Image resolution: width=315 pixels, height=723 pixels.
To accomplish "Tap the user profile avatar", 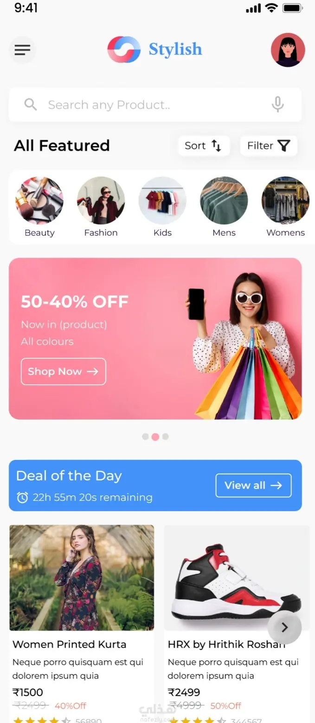I will [288, 50].
